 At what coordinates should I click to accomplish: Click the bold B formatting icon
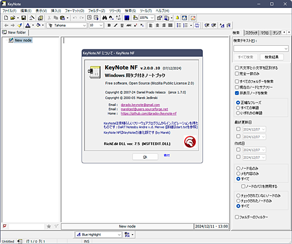[109, 25]
